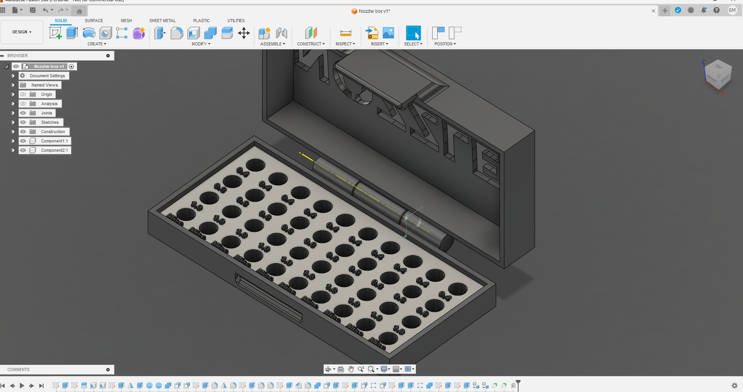Open the Hole tool
This screenshot has height=392, width=743.
[x=106, y=33]
